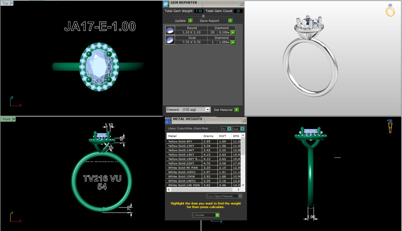This screenshot has height=231, width=402.
Task: Click green arrow beside 0.10tw
Action: [x=233, y=32]
